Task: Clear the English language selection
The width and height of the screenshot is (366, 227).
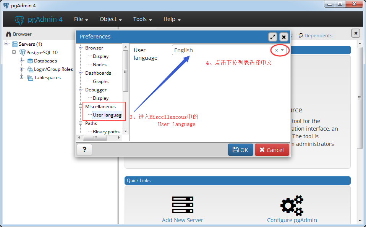Action: tap(276, 50)
